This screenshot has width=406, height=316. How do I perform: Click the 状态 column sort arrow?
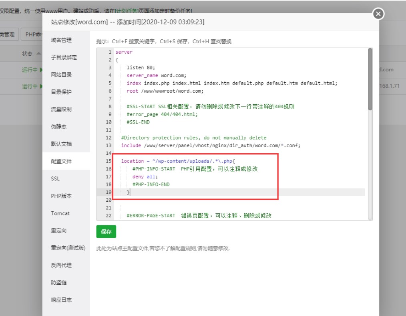point(38,53)
